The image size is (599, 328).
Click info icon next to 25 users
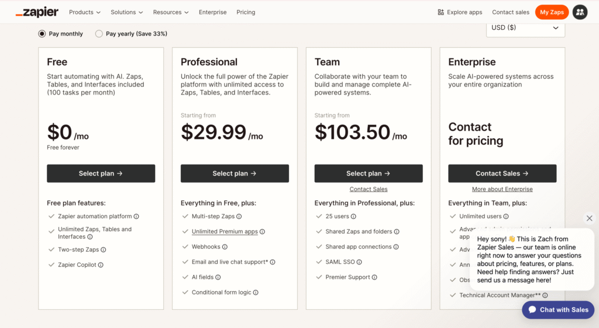[x=352, y=217]
